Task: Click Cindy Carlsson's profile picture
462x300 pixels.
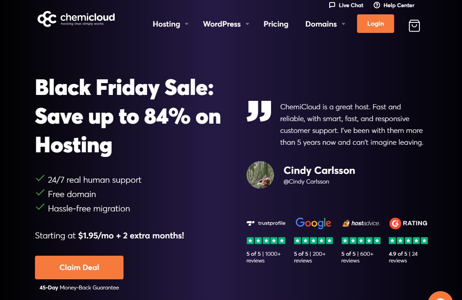Action: (260, 174)
